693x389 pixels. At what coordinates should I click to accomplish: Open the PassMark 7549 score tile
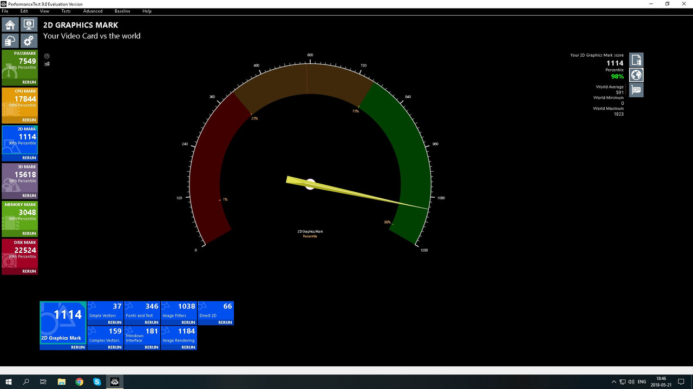tap(20, 68)
